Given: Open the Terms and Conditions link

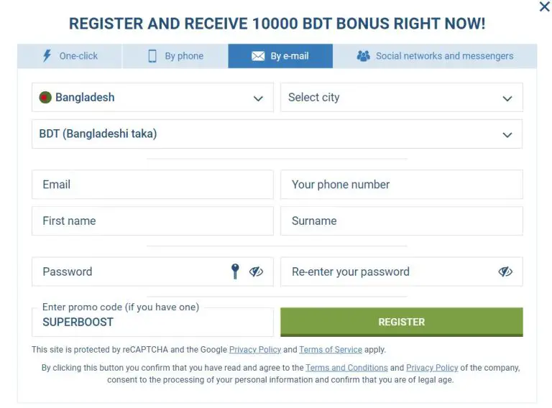Looking at the screenshot, I should click(x=346, y=368).
